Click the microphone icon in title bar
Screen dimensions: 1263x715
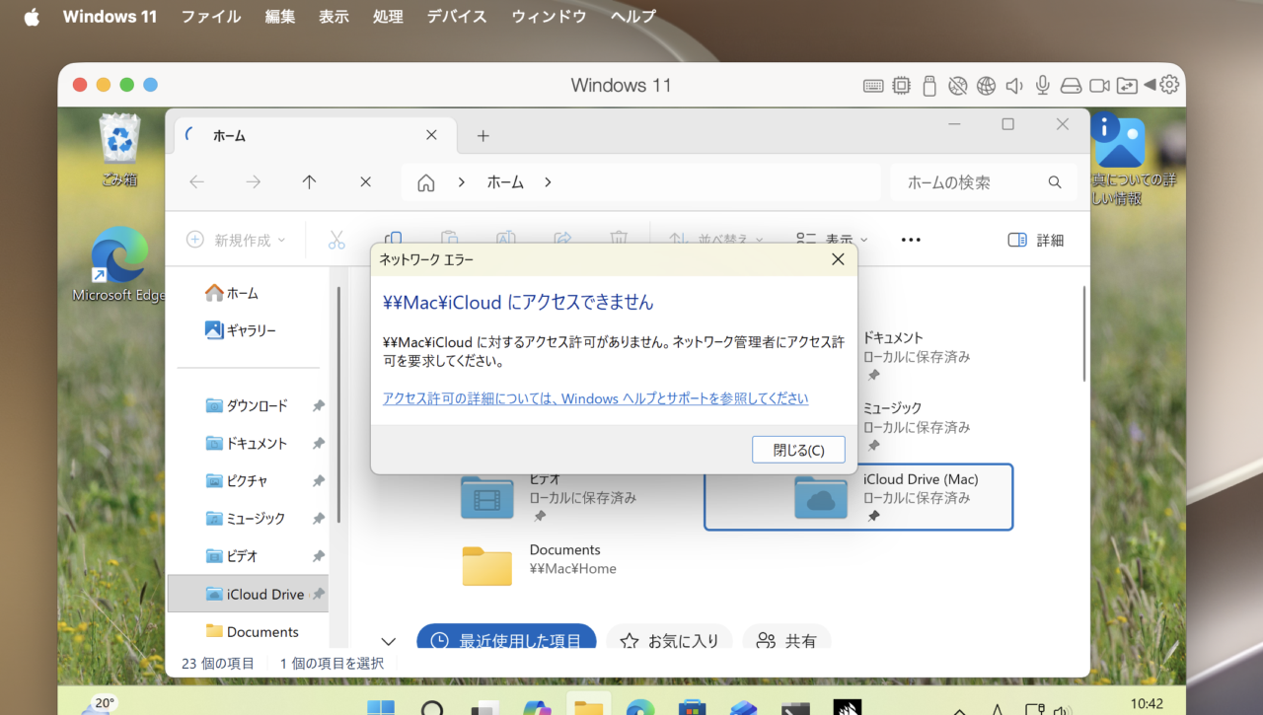click(1042, 86)
